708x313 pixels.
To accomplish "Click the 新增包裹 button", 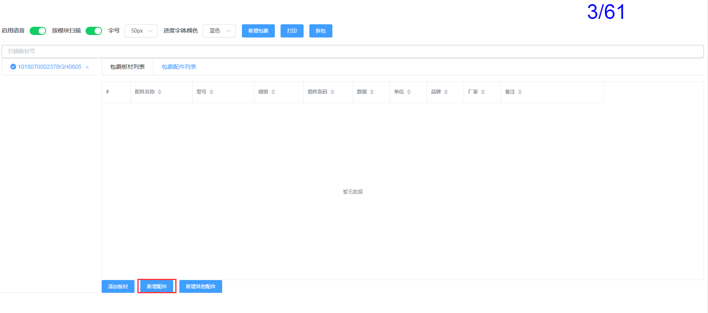I will coord(258,31).
